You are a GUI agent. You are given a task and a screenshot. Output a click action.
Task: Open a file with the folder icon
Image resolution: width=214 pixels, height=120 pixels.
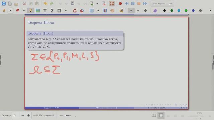pos(16,4)
